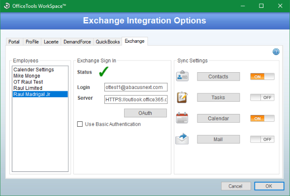This screenshot has width=290, height=196.
Task: Turn on the Tasks sync toggle
Action: pyautogui.click(x=262, y=97)
